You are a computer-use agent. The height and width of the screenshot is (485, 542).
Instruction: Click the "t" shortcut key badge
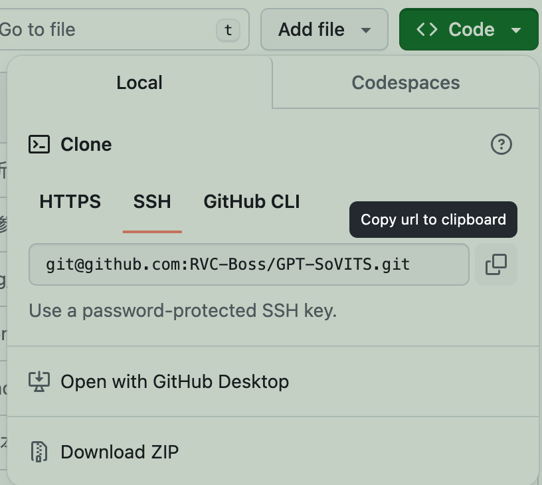(x=228, y=29)
